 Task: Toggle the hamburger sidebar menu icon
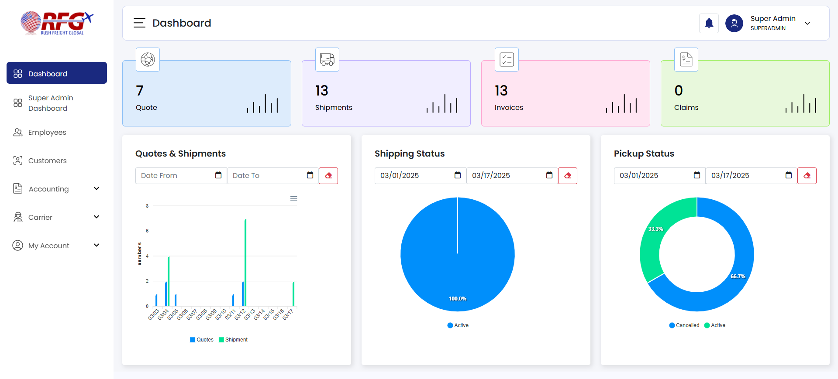pos(139,23)
